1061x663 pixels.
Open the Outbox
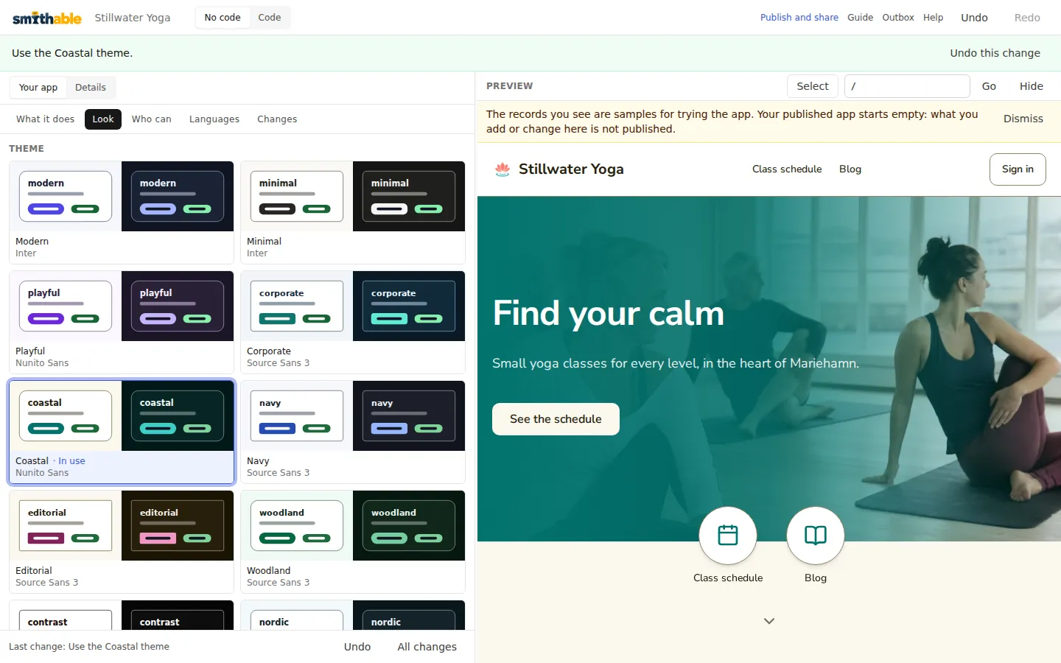898,18
